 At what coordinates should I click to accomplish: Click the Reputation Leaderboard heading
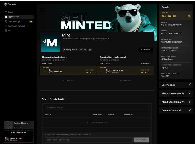click(x=54, y=57)
